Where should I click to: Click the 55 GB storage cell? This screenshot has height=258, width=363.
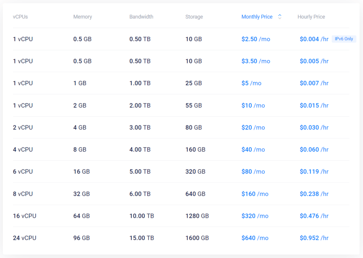[x=194, y=106]
